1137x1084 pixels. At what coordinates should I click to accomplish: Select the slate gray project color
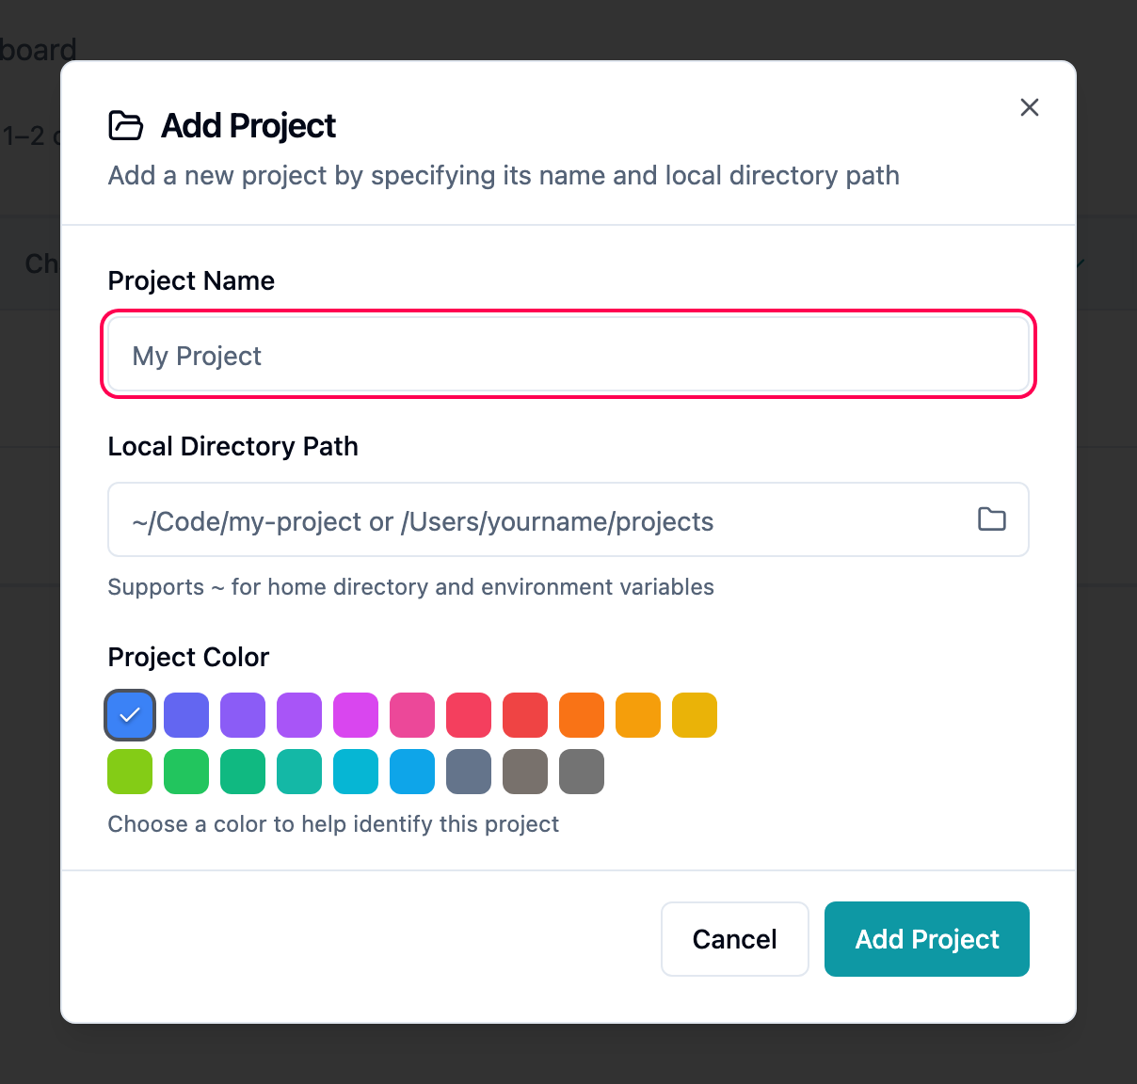(469, 772)
